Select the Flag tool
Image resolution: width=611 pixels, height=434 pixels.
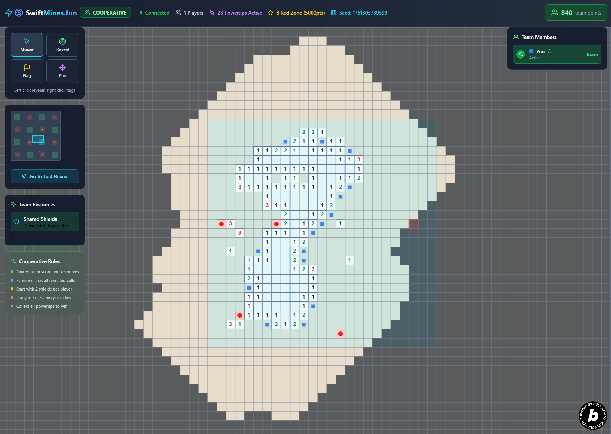coord(27,71)
